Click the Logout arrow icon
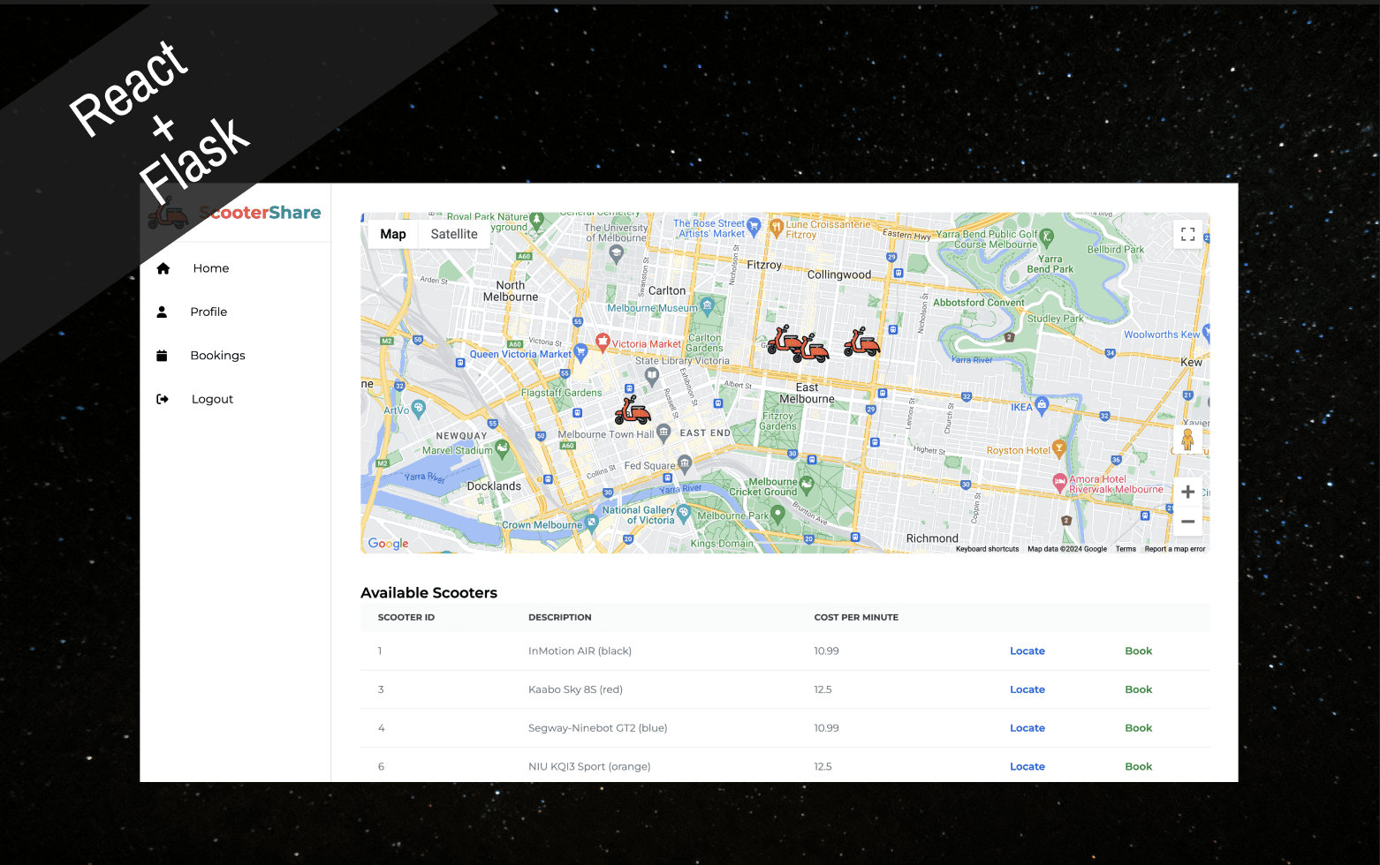This screenshot has width=1380, height=865. (163, 399)
